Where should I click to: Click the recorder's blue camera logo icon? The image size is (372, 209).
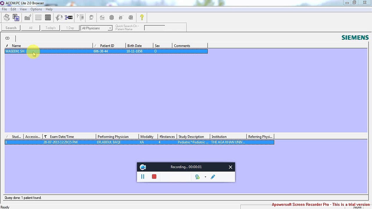[x=143, y=167]
